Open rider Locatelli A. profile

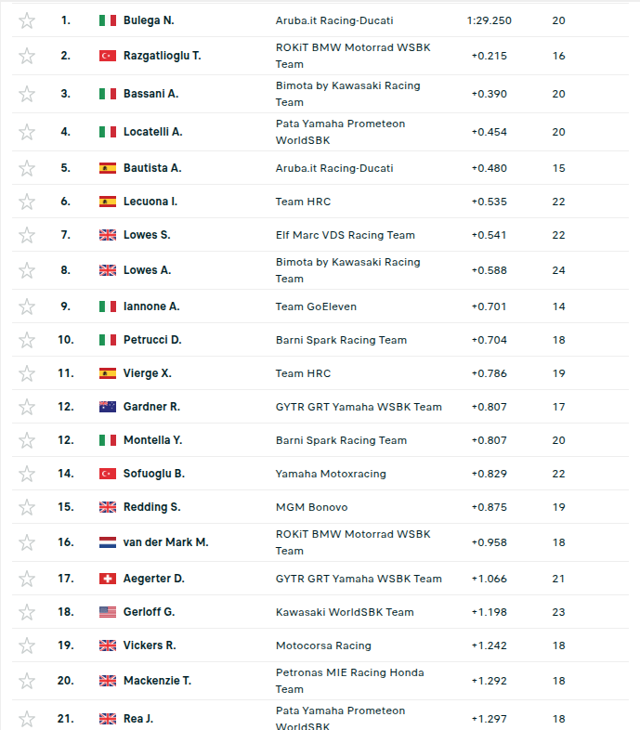tap(152, 132)
